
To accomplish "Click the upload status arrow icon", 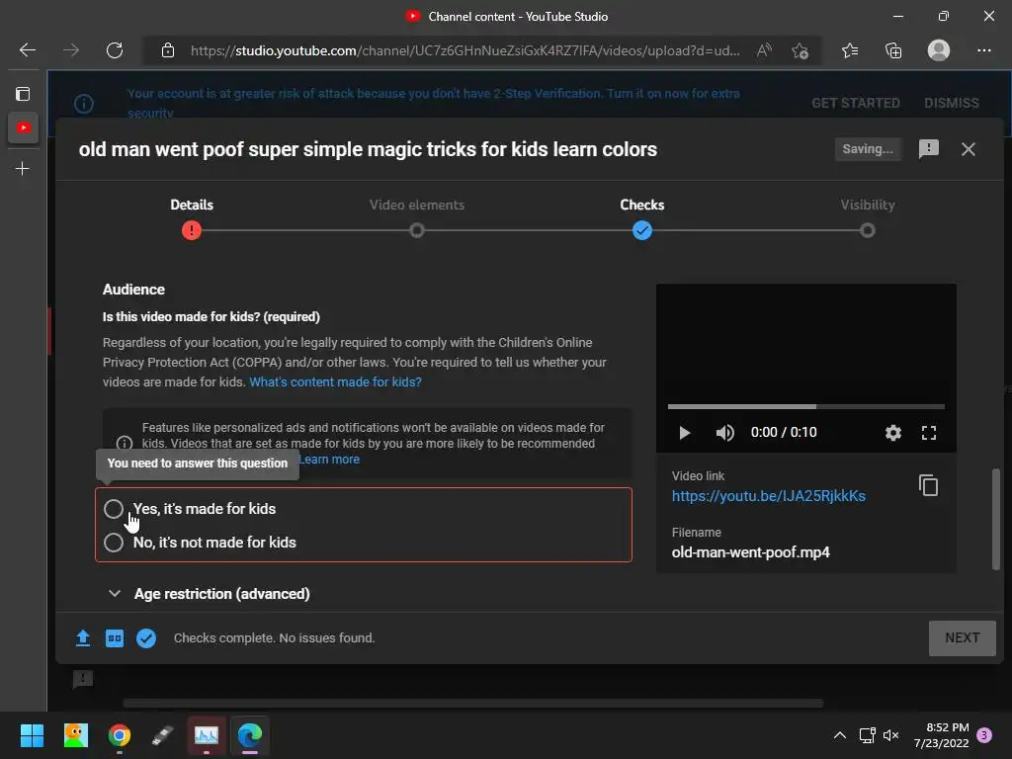I will click(x=83, y=637).
